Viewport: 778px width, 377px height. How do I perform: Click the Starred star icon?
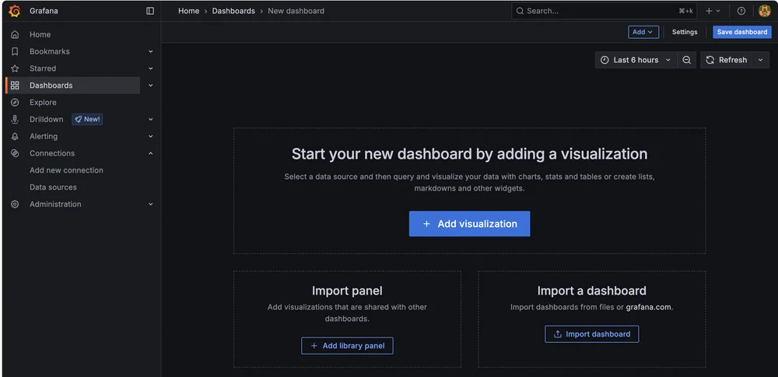[15, 68]
